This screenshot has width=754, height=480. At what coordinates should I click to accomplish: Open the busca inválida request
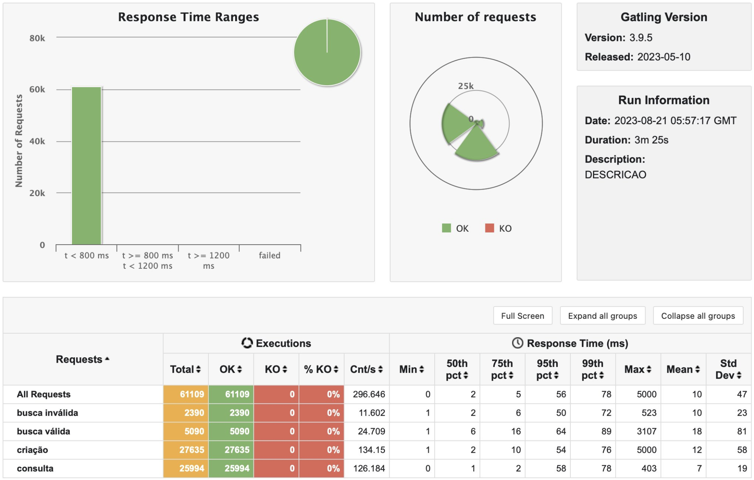click(x=47, y=413)
